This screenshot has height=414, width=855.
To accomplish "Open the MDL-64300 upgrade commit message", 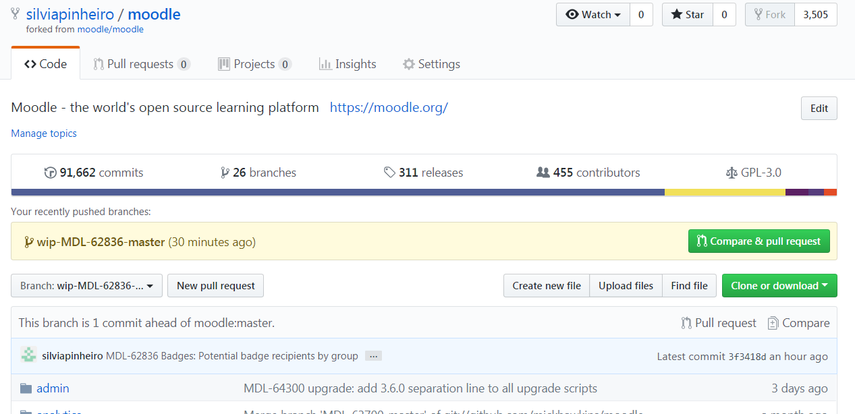I will 420,388.
